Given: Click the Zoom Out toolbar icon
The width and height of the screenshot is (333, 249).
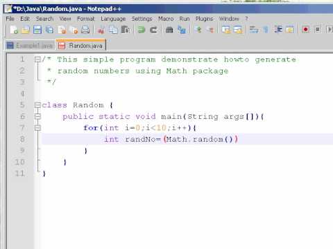Looking at the screenshot, I should (x=210, y=30).
